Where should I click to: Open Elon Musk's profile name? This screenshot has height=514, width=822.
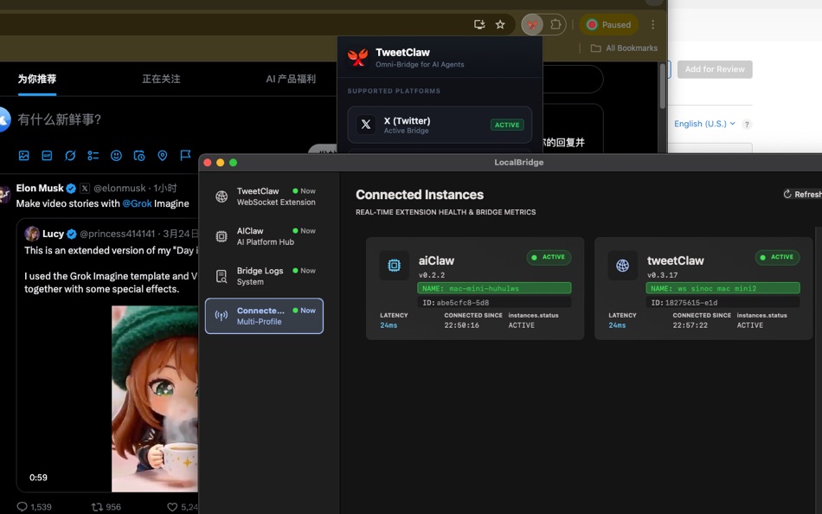pos(40,189)
